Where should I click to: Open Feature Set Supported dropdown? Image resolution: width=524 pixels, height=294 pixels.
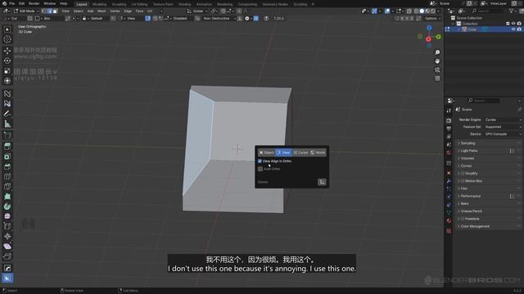coord(503,127)
